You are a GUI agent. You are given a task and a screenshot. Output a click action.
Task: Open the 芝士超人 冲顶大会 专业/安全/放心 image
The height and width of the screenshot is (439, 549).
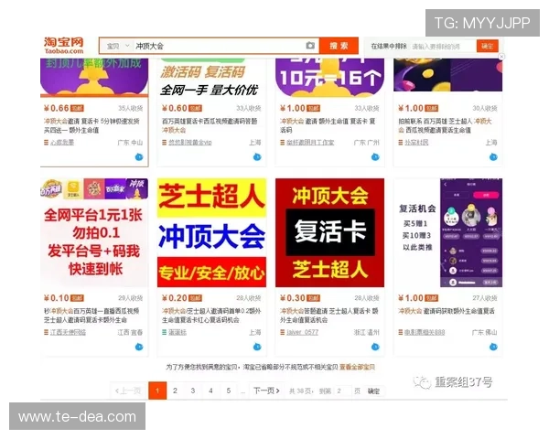click(x=211, y=233)
